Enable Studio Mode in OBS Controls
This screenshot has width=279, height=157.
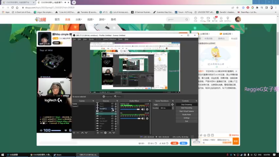[187, 115]
